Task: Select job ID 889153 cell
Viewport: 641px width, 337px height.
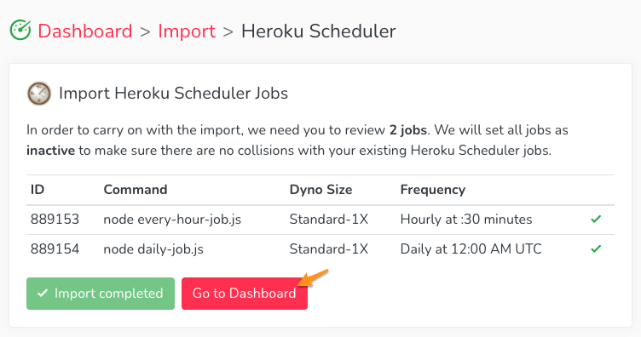Action: (x=55, y=219)
